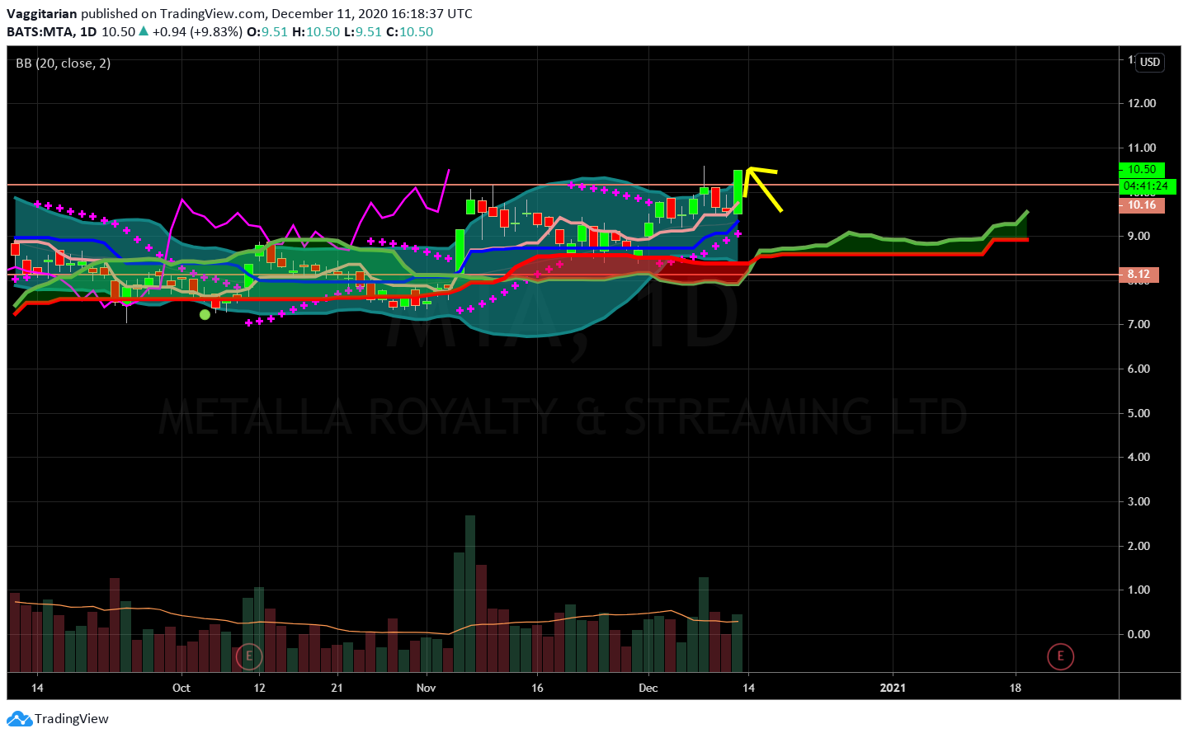Click the 18 date label on time axis
This screenshot has height=738, width=1188.
pyautogui.click(x=1016, y=688)
